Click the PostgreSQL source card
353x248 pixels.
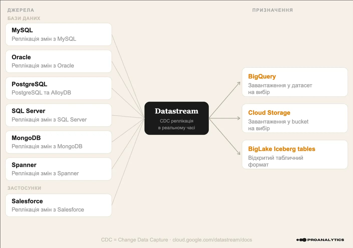[58, 88]
